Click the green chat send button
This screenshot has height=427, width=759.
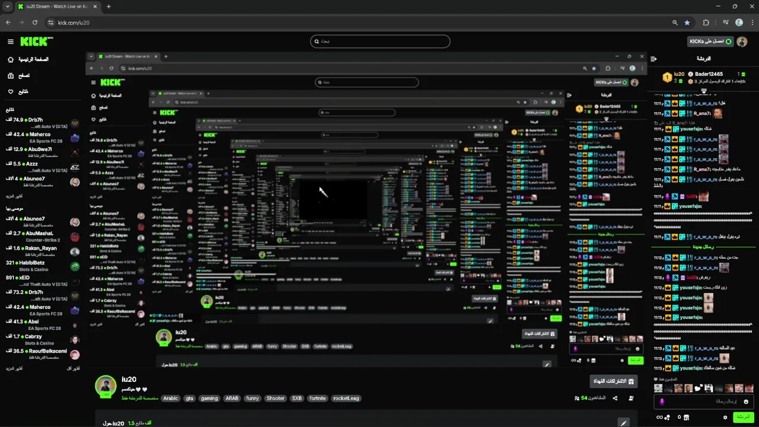744,418
